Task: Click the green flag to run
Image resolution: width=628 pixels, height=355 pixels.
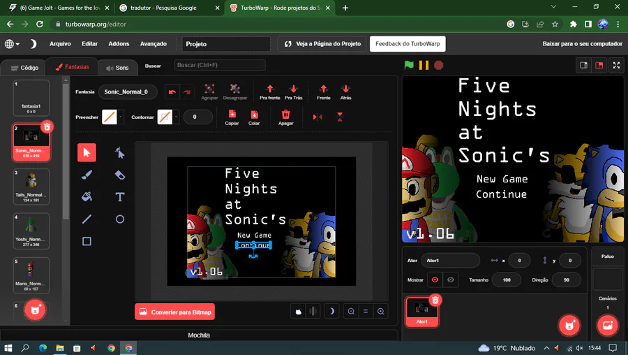Action: (409, 65)
